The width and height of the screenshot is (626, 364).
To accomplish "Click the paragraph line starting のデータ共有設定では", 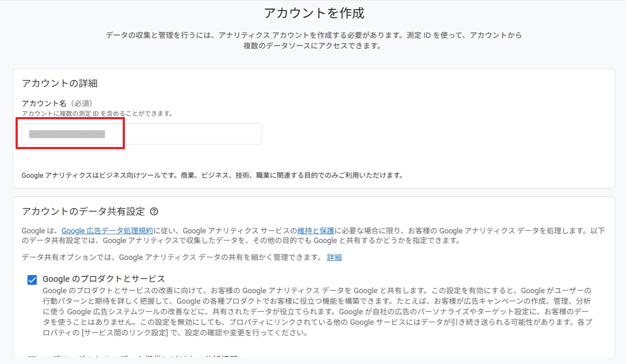I will coord(240,241).
